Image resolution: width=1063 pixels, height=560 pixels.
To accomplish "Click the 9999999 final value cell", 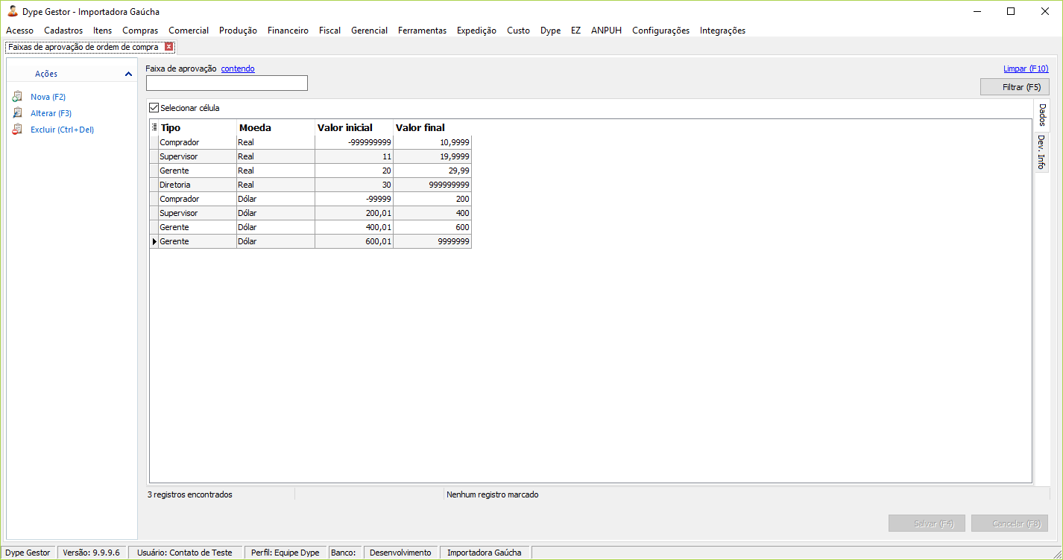I will [432, 241].
